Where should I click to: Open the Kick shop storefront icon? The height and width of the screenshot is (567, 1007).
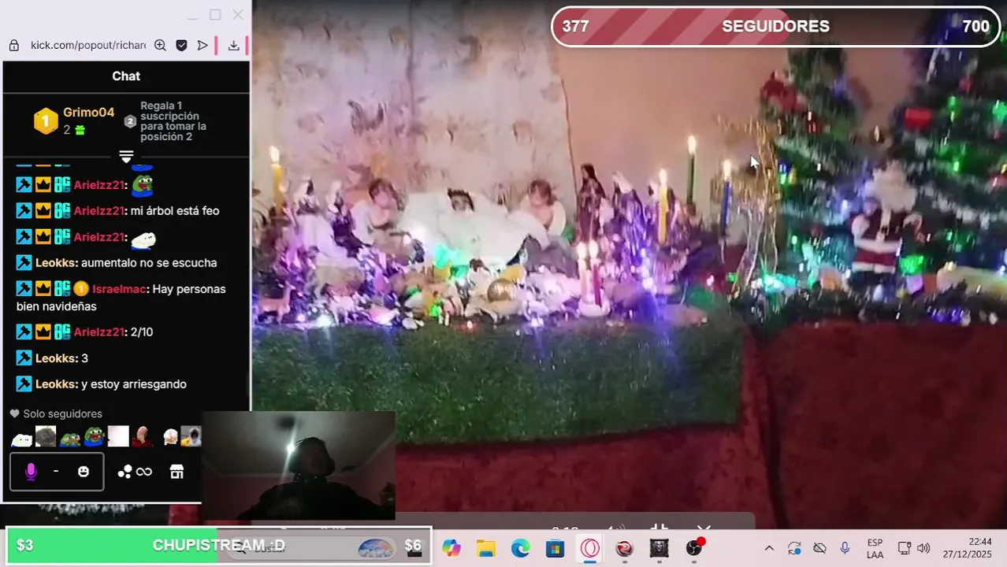[177, 472]
